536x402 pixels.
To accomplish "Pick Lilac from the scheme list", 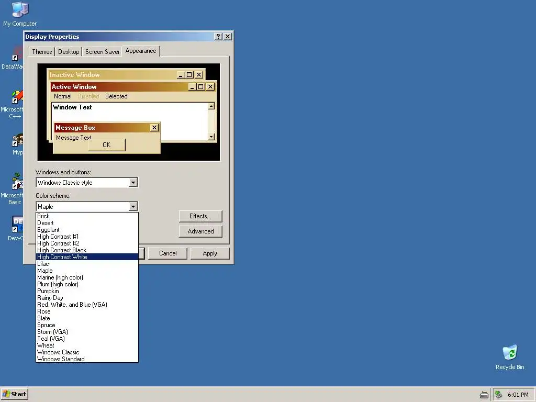I will (x=87, y=264).
